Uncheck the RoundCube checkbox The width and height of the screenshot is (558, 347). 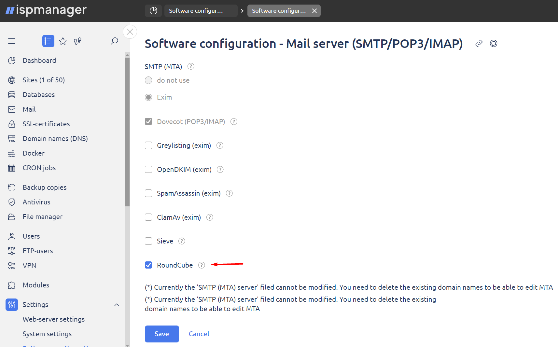[148, 265]
